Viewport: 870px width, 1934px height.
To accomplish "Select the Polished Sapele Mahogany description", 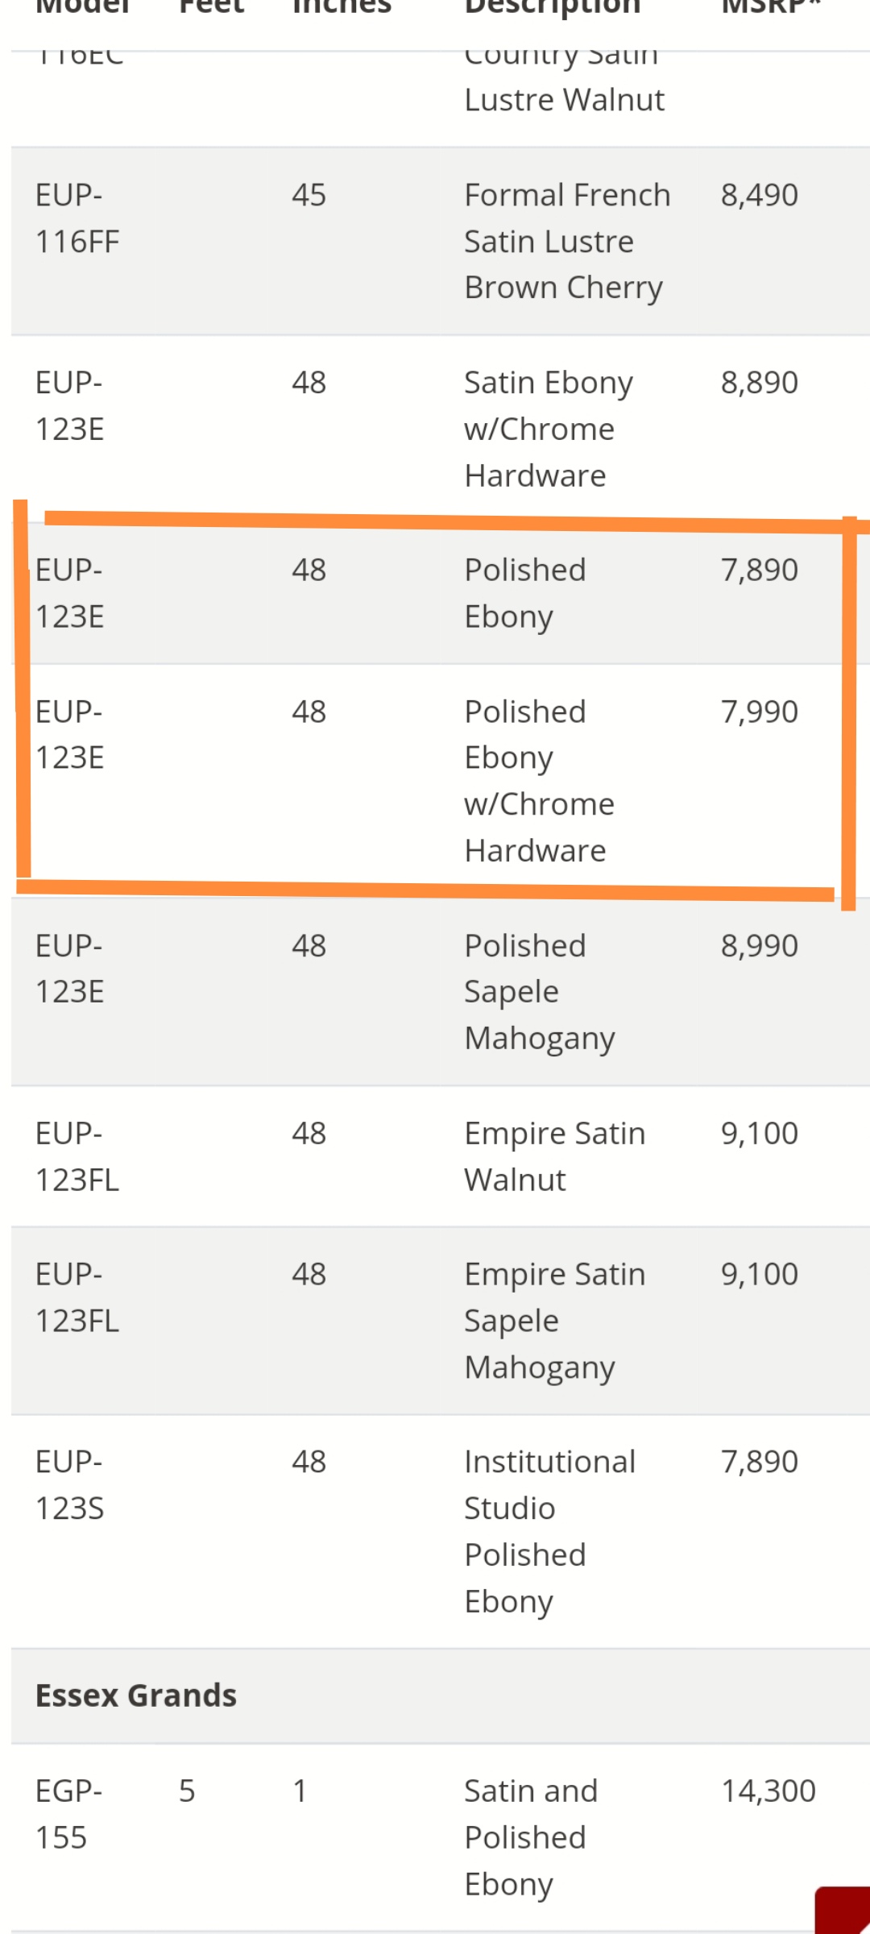I will coord(539,992).
